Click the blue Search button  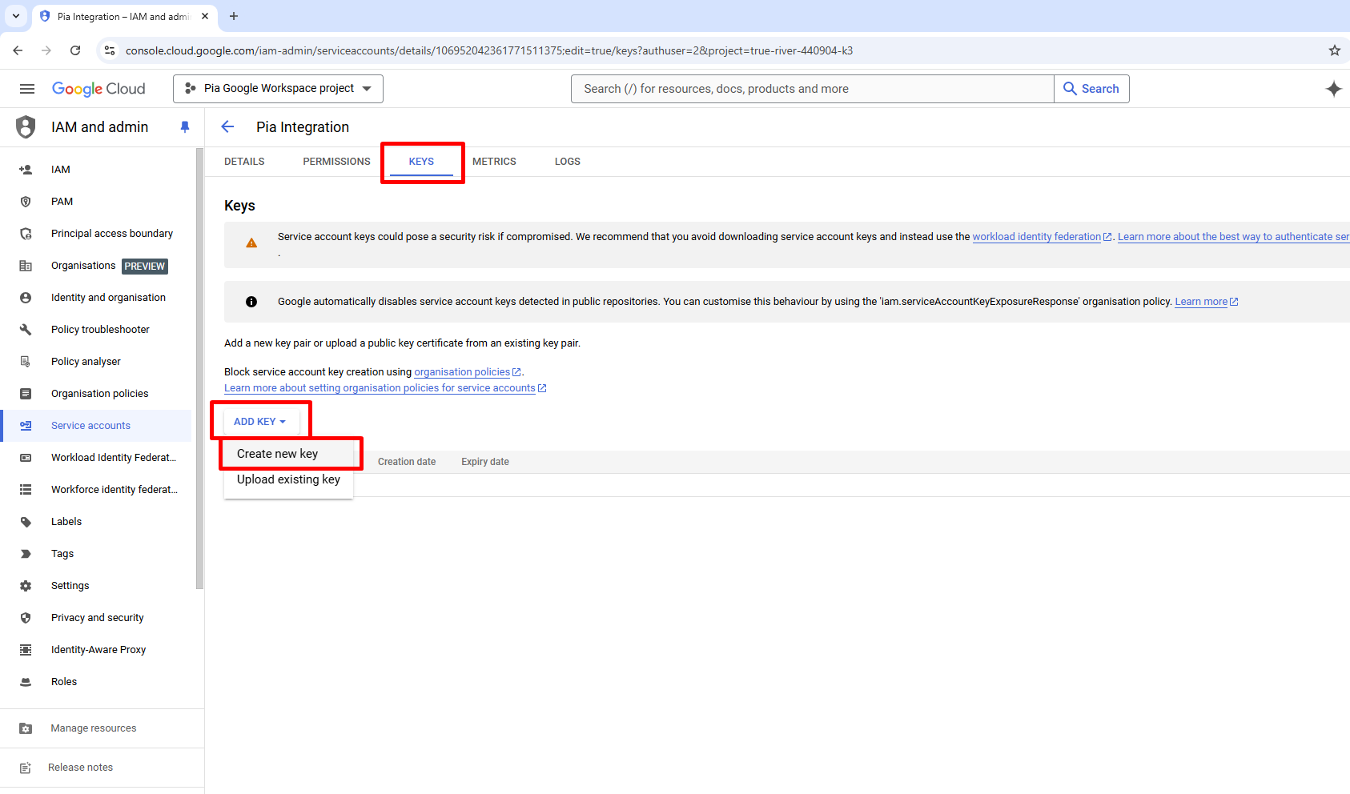pyautogui.click(x=1091, y=89)
